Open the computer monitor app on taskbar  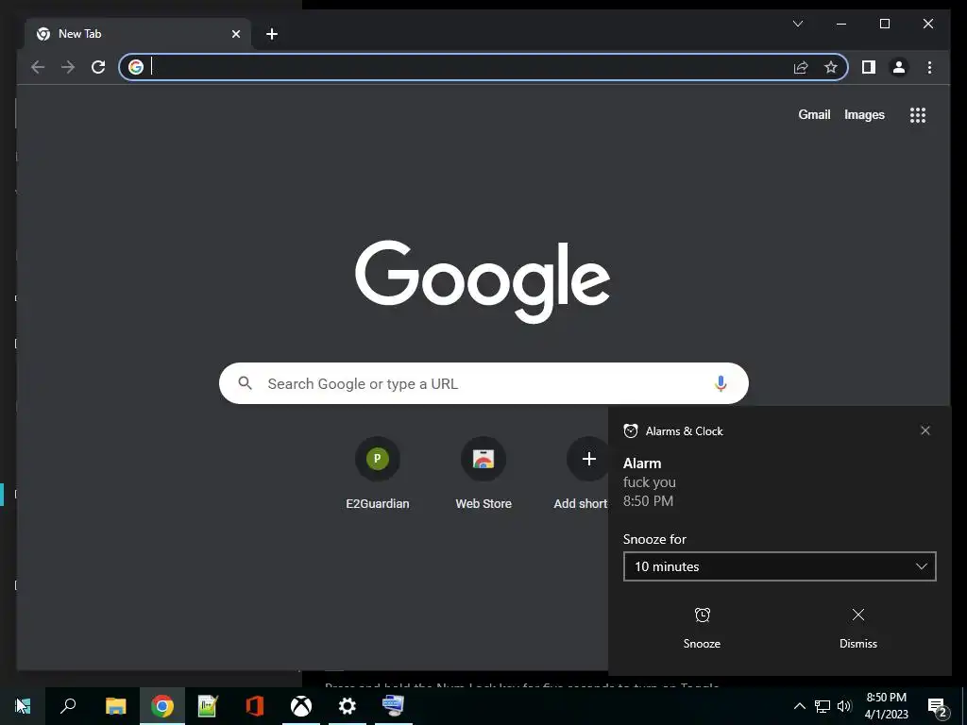(x=394, y=706)
